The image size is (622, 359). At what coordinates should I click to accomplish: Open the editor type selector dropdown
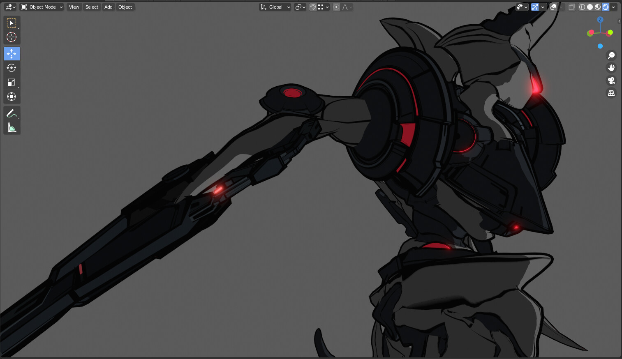pos(9,7)
